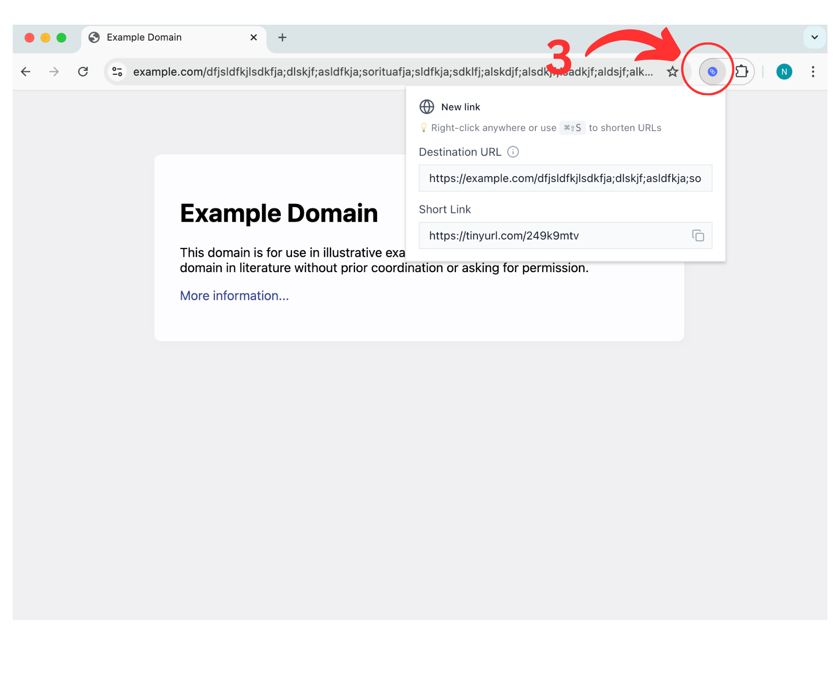Click the site information icon in address bar

pos(117,71)
